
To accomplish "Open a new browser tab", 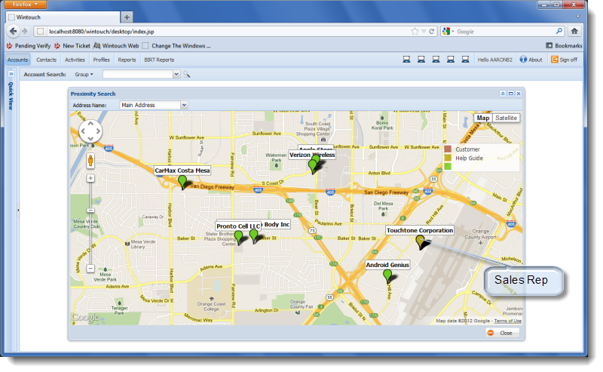I will pyautogui.click(x=127, y=17).
